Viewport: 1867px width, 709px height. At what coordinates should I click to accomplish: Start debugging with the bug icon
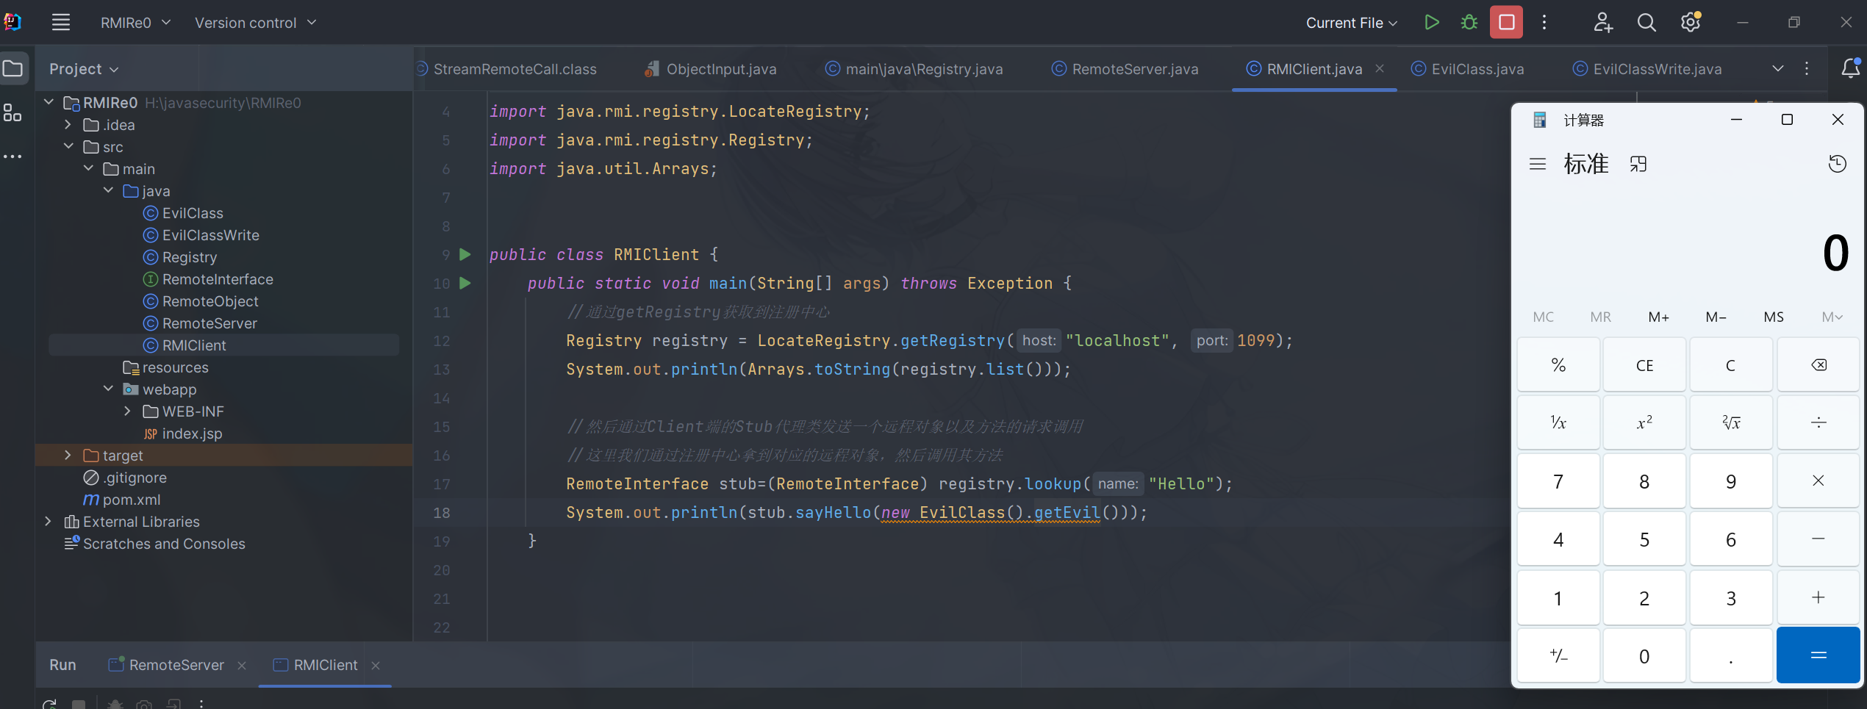(x=1469, y=22)
